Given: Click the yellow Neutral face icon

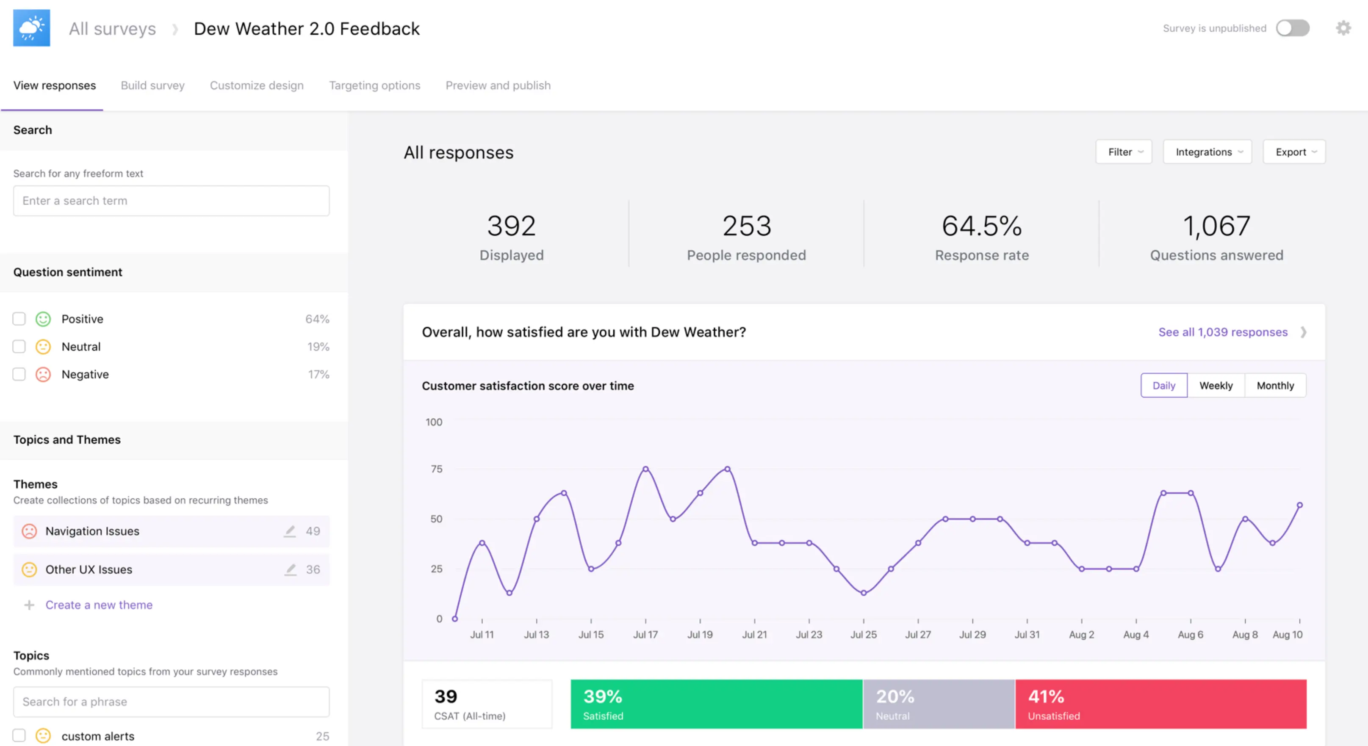Looking at the screenshot, I should point(43,347).
